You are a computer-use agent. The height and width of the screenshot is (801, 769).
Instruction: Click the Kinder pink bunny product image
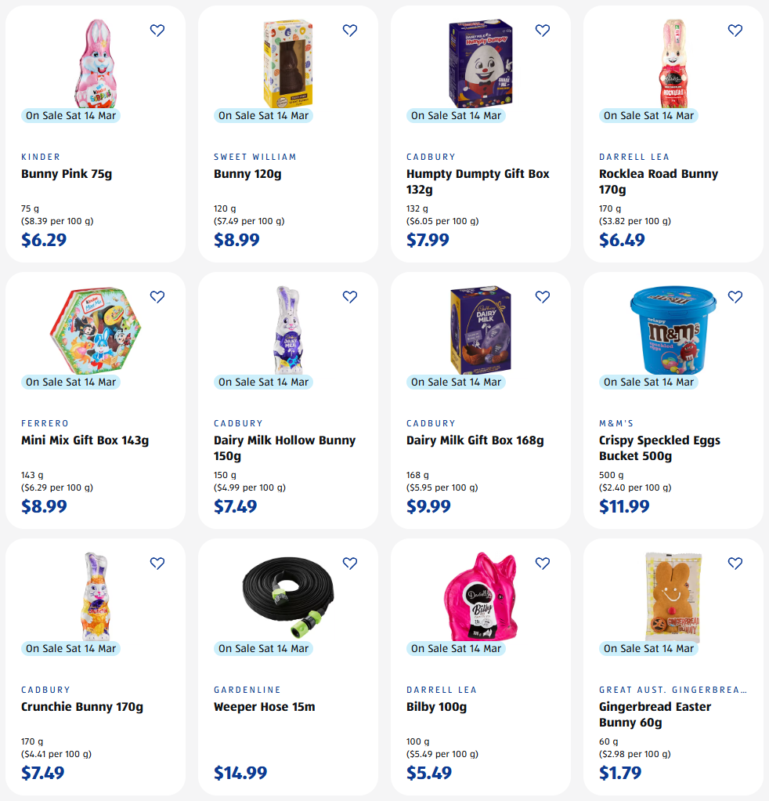coord(96,63)
